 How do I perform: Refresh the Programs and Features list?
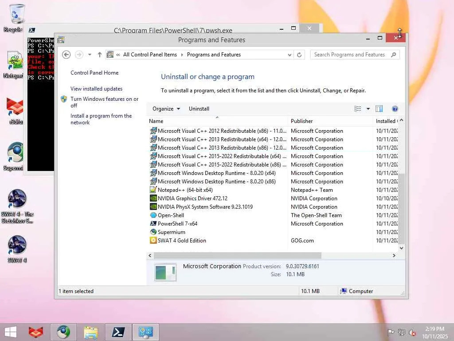[x=299, y=55]
